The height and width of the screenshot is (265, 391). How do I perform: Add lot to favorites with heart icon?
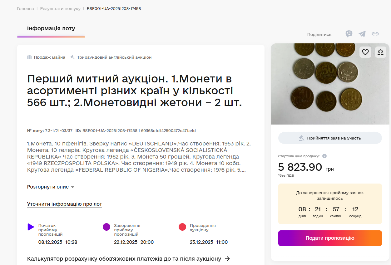click(365, 52)
